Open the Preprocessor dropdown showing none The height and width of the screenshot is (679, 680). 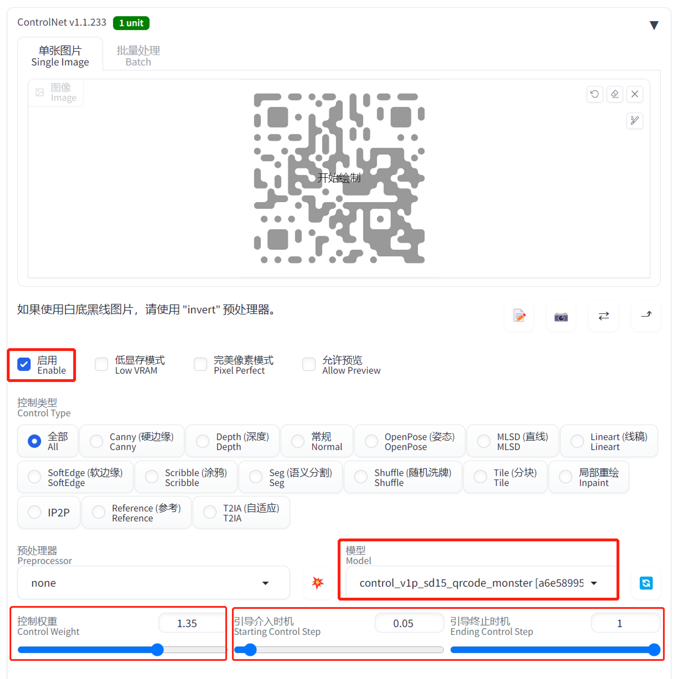154,582
